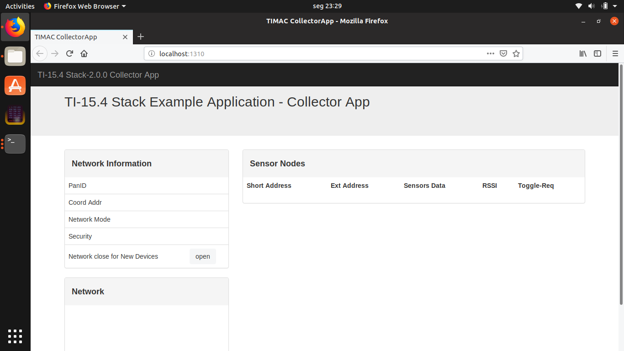The width and height of the screenshot is (624, 351).
Task: Open Files from the Ubuntu dock
Action: [15, 57]
